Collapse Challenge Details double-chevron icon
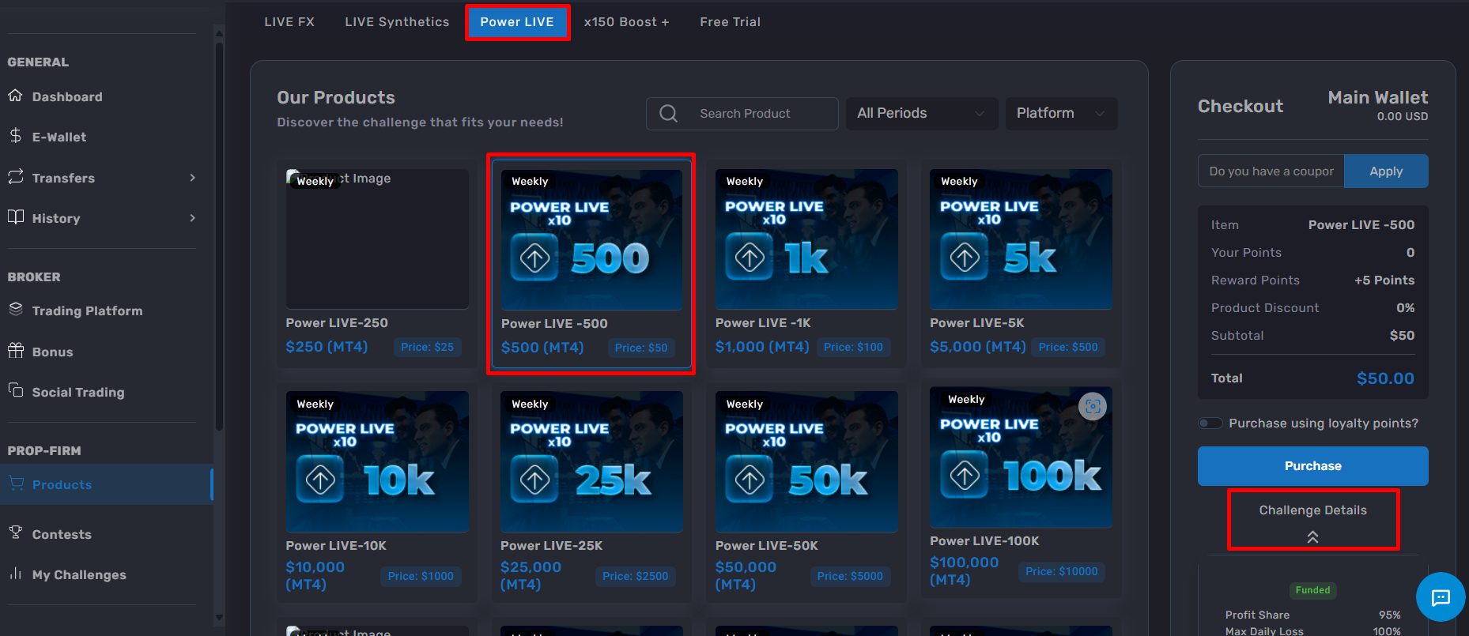This screenshot has height=636, width=1469. (1312, 536)
